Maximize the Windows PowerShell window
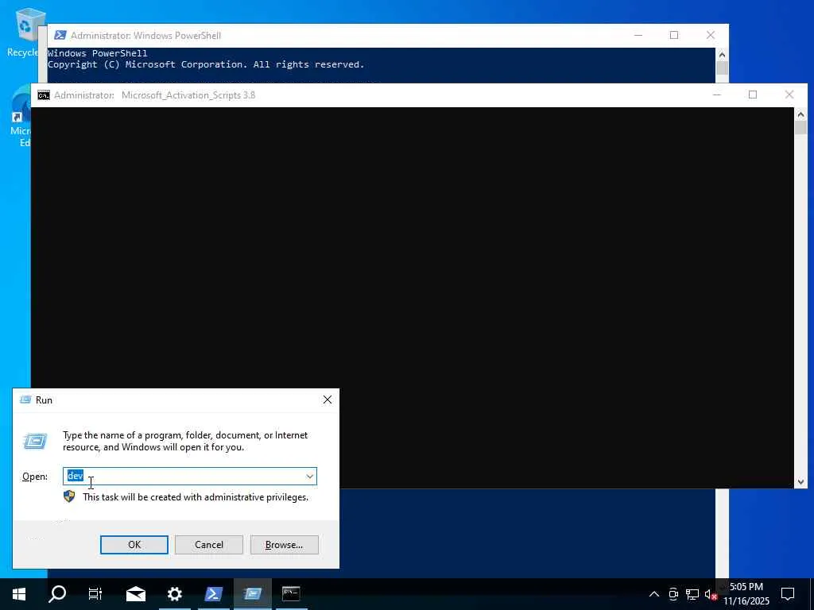Viewport: 814px width, 610px height. coord(674,35)
